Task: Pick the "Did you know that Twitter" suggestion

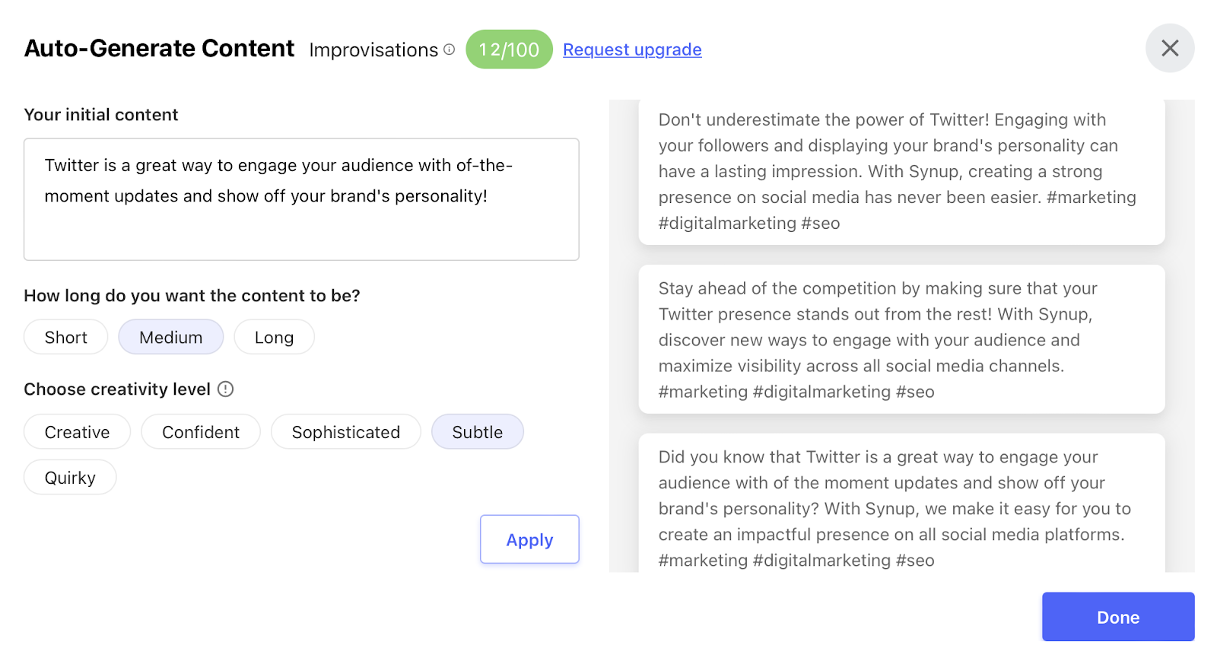Action: [x=901, y=508]
